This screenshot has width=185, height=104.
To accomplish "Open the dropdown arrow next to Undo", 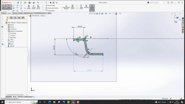I will (40, 3).
